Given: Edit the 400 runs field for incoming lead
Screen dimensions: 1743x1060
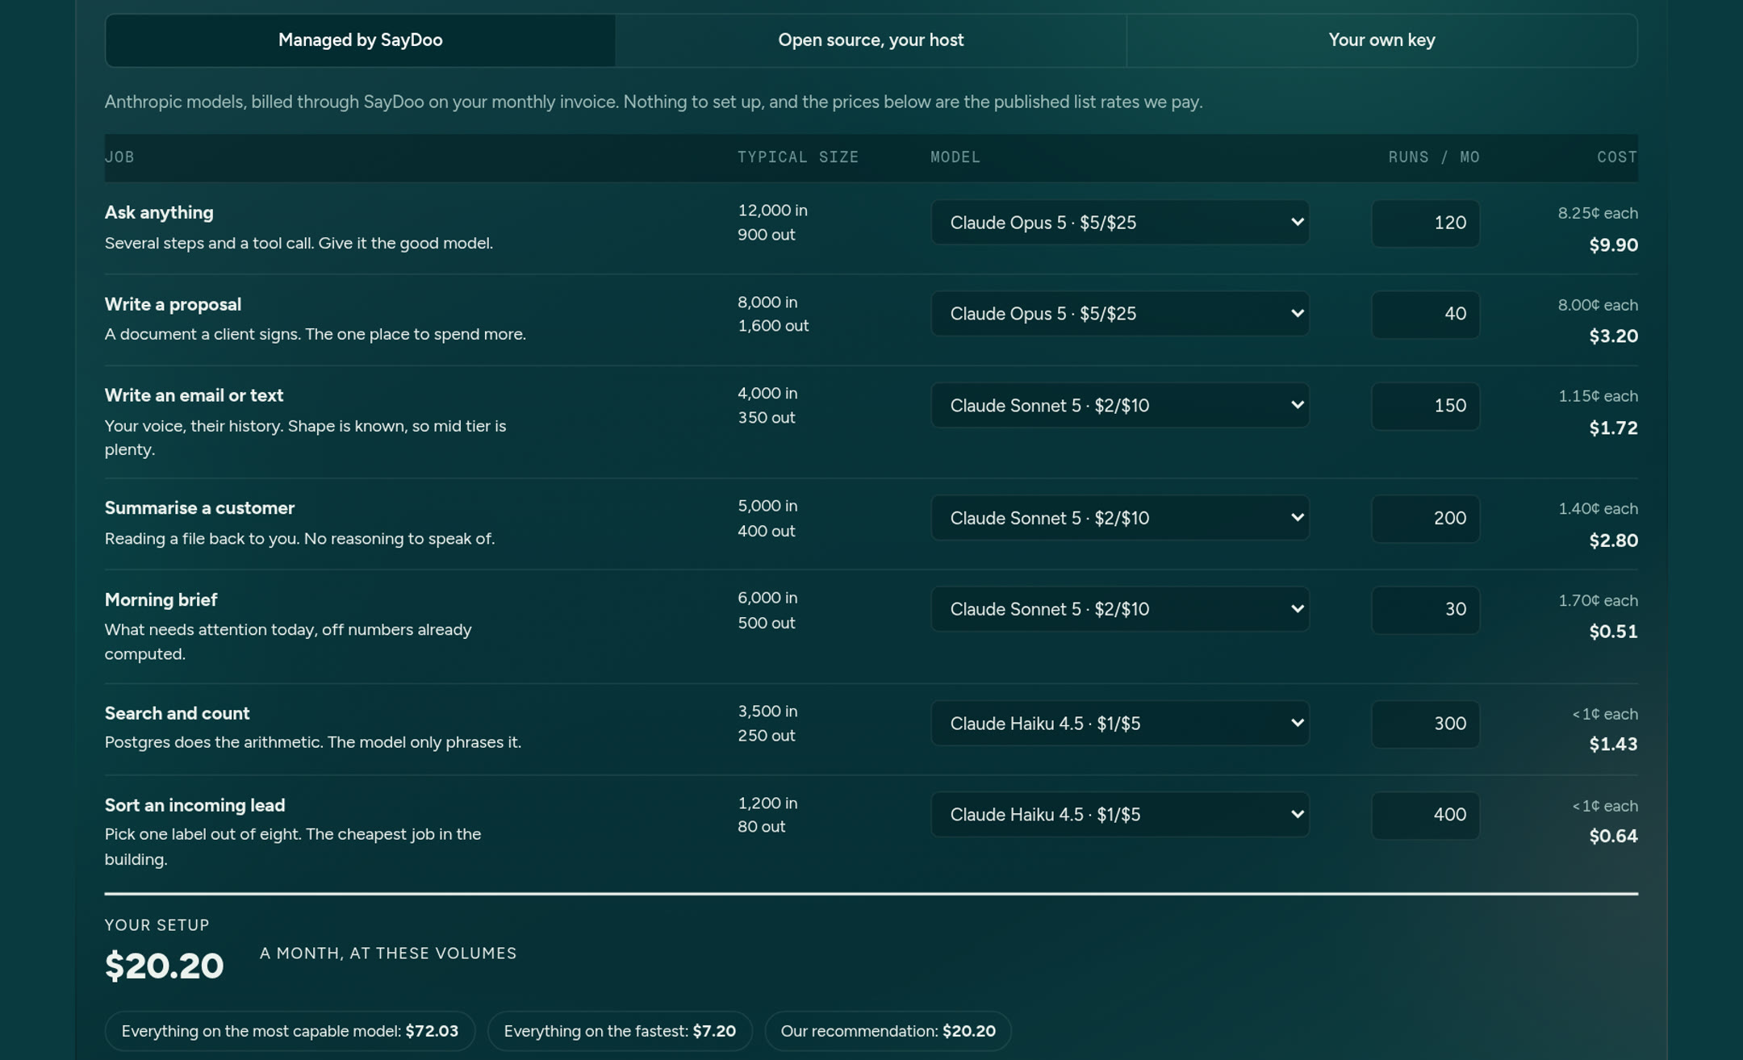Looking at the screenshot, I should [1425, 816].
